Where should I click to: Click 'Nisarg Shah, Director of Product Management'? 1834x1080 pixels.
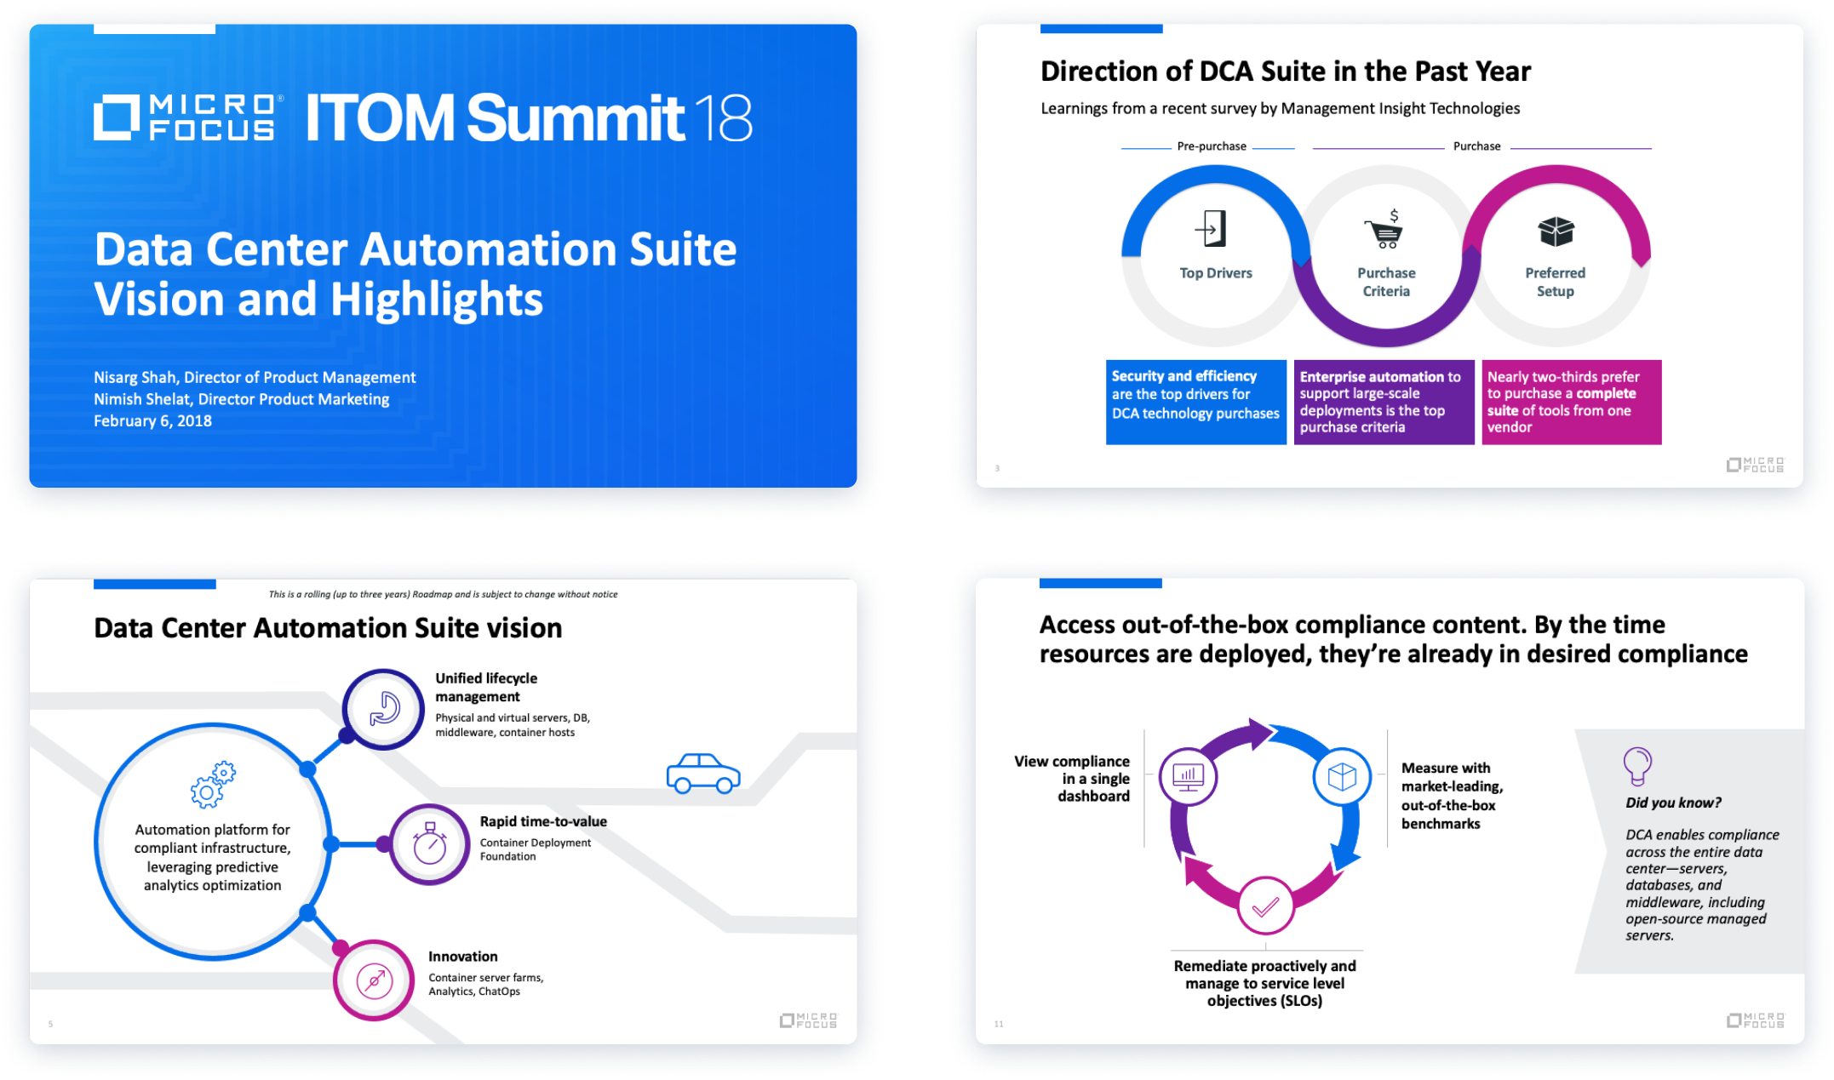[255, 377]
